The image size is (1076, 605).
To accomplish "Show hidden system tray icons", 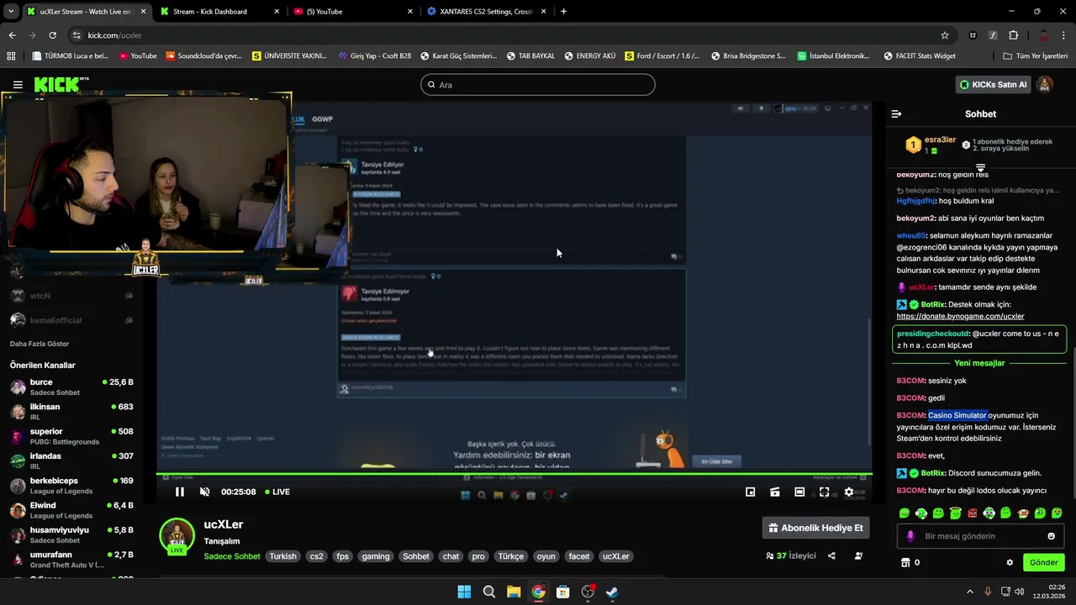I will click(x=969, y=592).
